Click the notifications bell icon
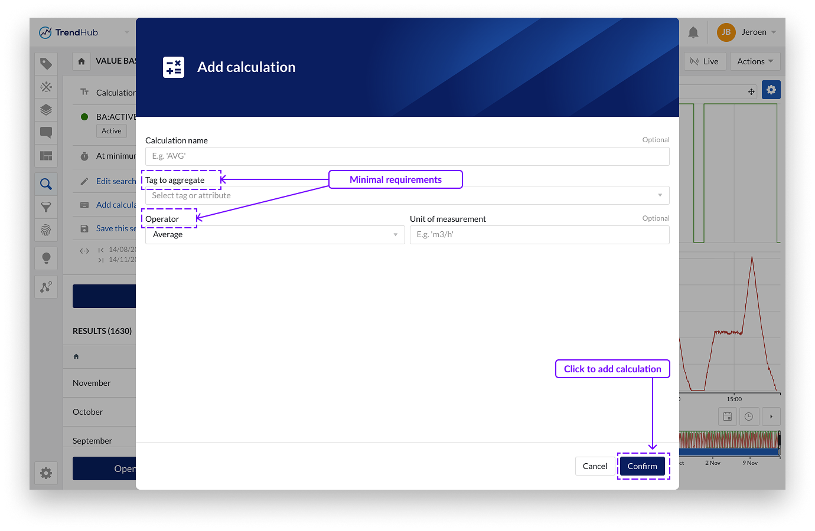Image resolution: width=815 pixels, height=531 pixels. point(693,32)
